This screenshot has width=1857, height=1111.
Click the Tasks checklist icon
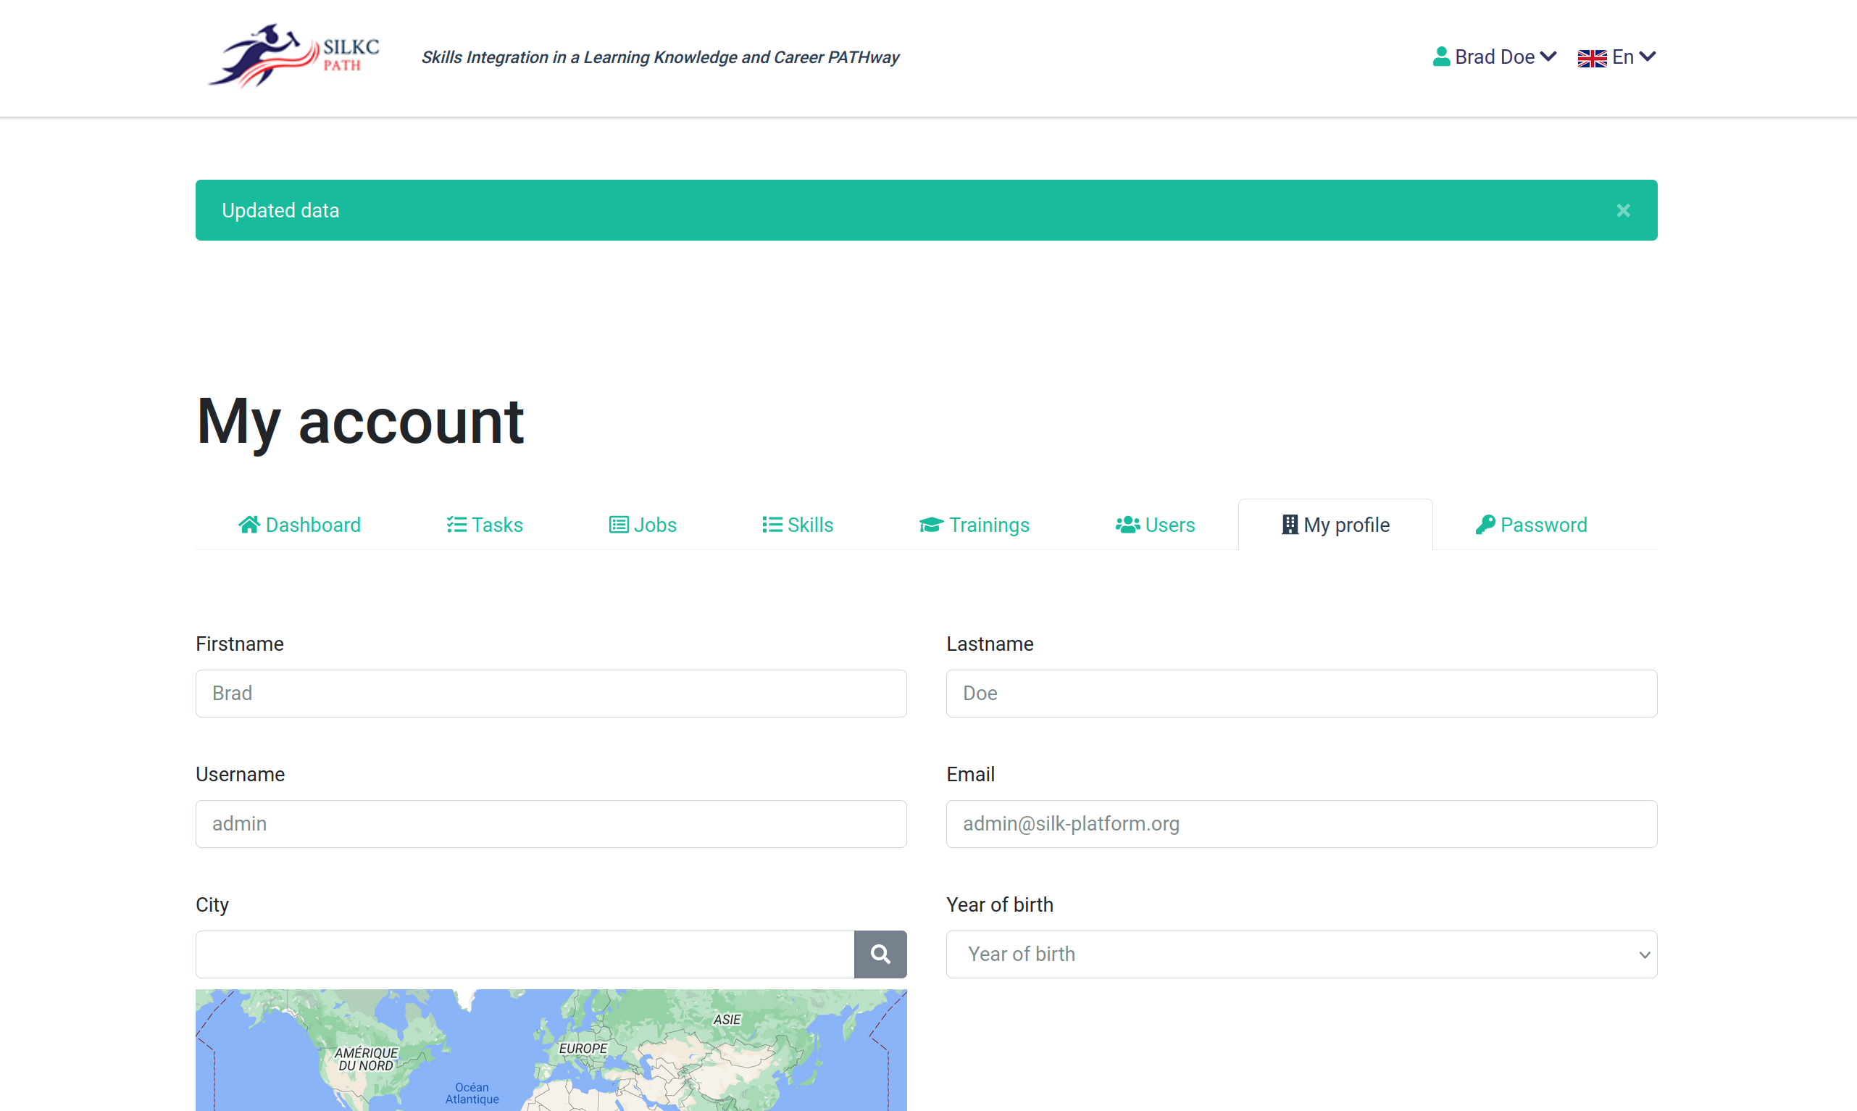tap(456, 524)
